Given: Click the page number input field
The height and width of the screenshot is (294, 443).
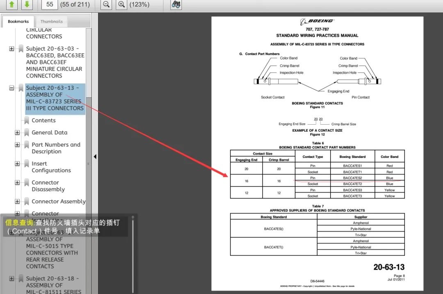Looking at the screenshot, I should coord(50,5).
